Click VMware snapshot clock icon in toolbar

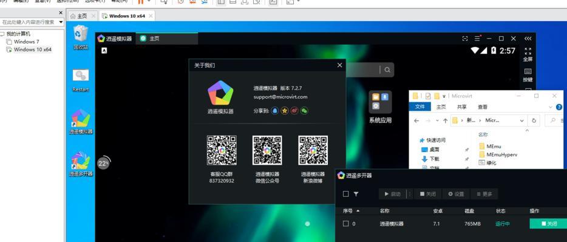tap(181, 2)
